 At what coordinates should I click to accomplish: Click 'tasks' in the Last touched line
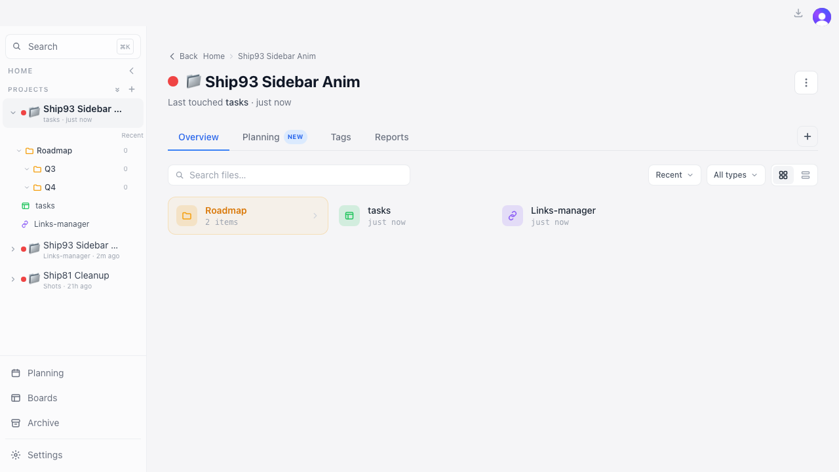(x=237, y=102)
